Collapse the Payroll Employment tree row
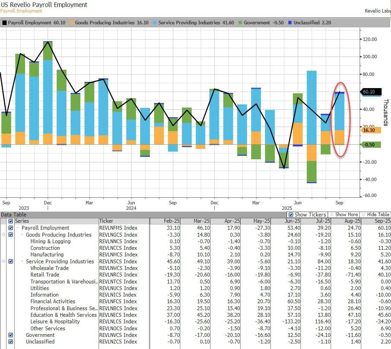This screenshot has width=391, height=349. tap(18, 228)
